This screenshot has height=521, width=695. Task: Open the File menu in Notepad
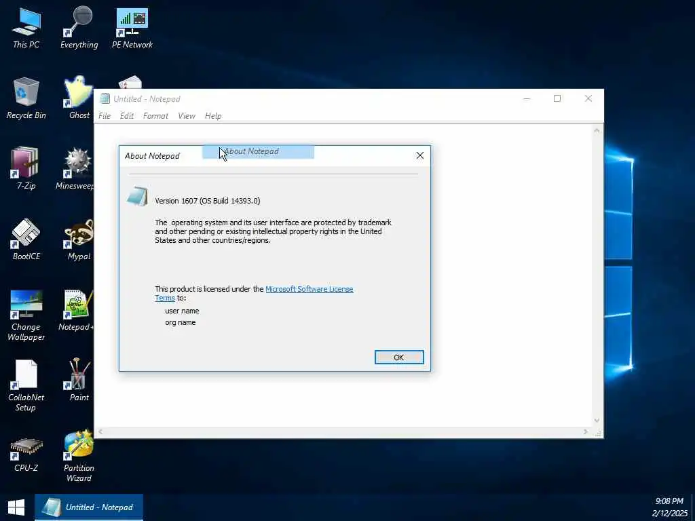tap(105, 115)
